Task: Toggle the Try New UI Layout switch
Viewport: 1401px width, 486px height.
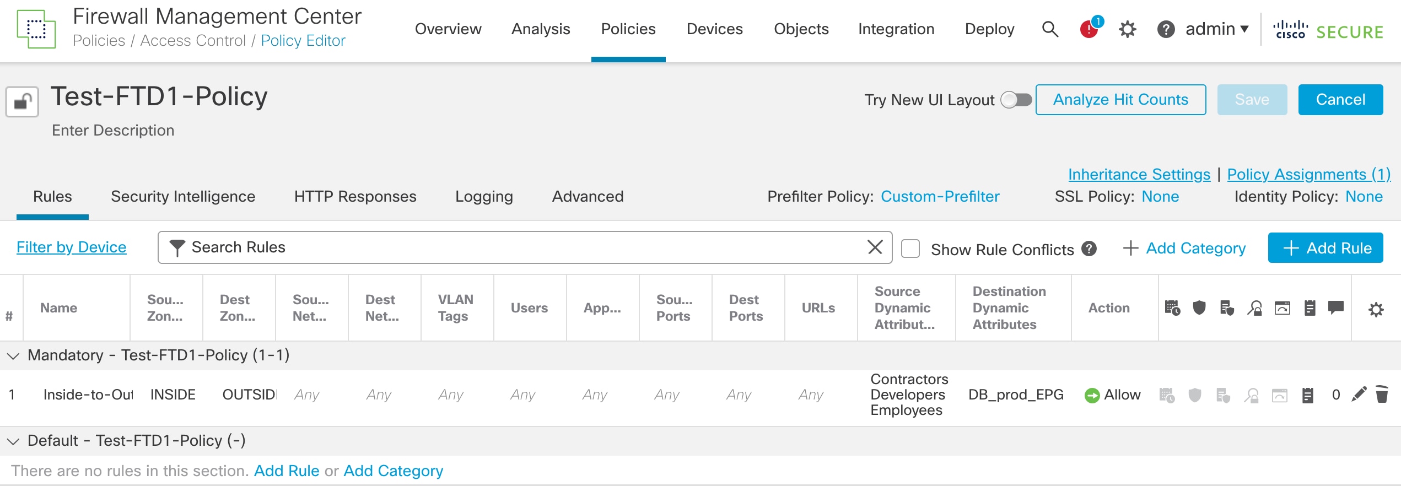Action: click(1016, 100)
